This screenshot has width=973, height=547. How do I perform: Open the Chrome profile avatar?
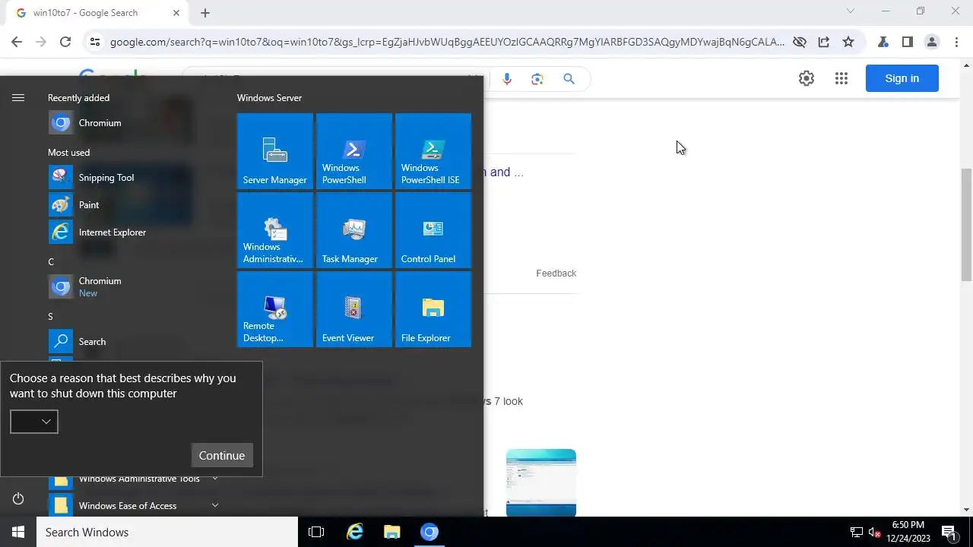[932, 42]
